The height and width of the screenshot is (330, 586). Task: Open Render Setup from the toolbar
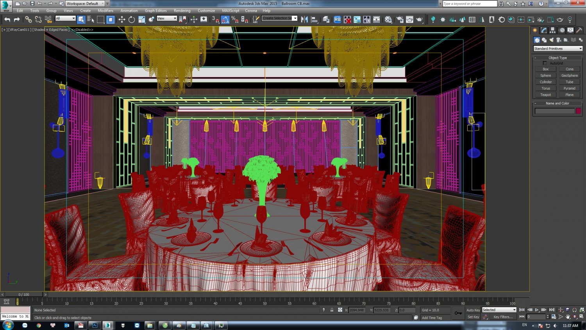click(x=400, y=19)
